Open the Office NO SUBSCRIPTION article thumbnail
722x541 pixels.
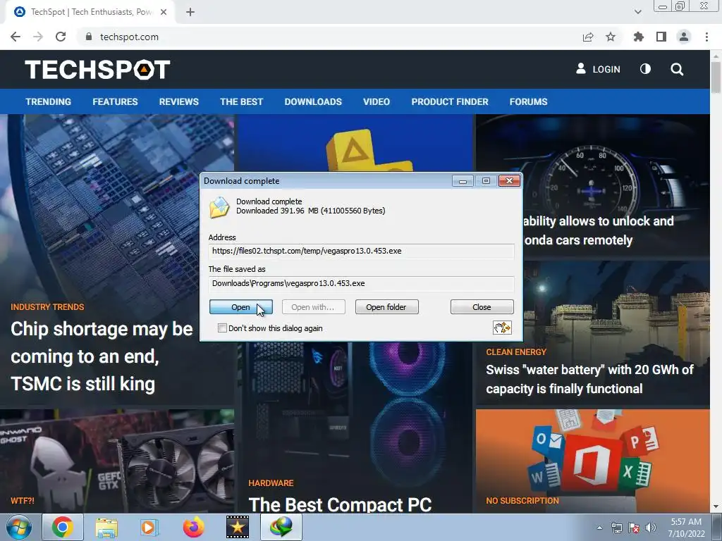592,461
